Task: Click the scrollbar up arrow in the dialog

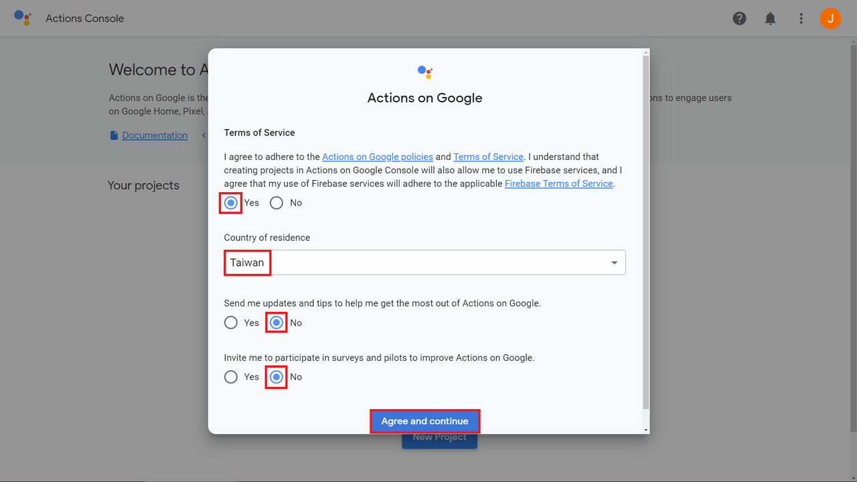Action: coord(645,52)
